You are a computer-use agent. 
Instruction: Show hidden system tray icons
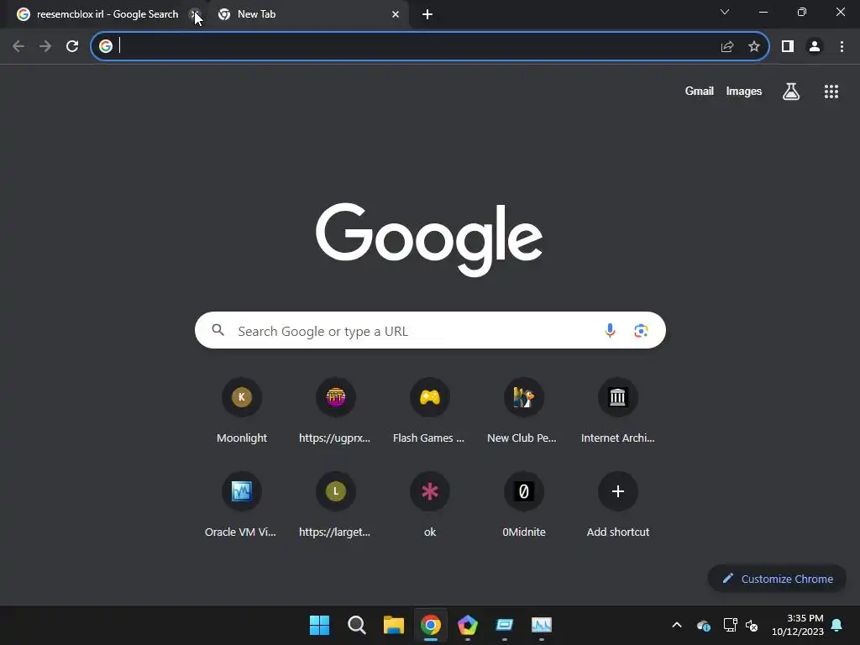(677, 625)
